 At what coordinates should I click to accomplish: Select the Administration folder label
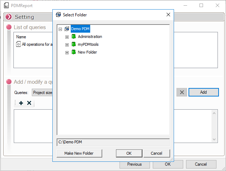click(90, 37)
